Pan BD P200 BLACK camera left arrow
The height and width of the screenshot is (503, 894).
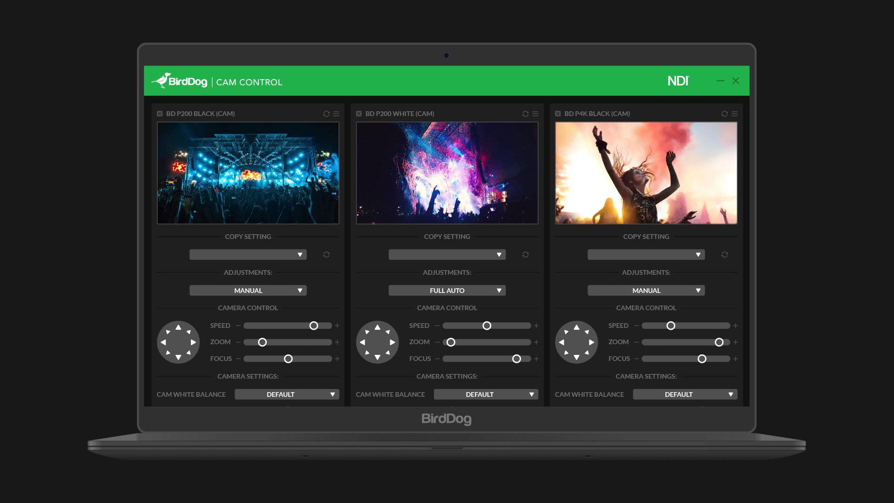(163, 342)
